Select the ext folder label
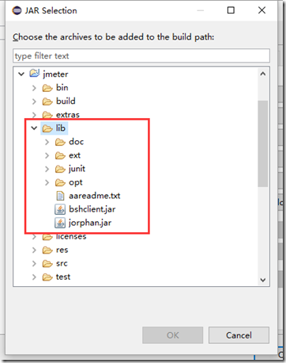 [x=74, y=155]
